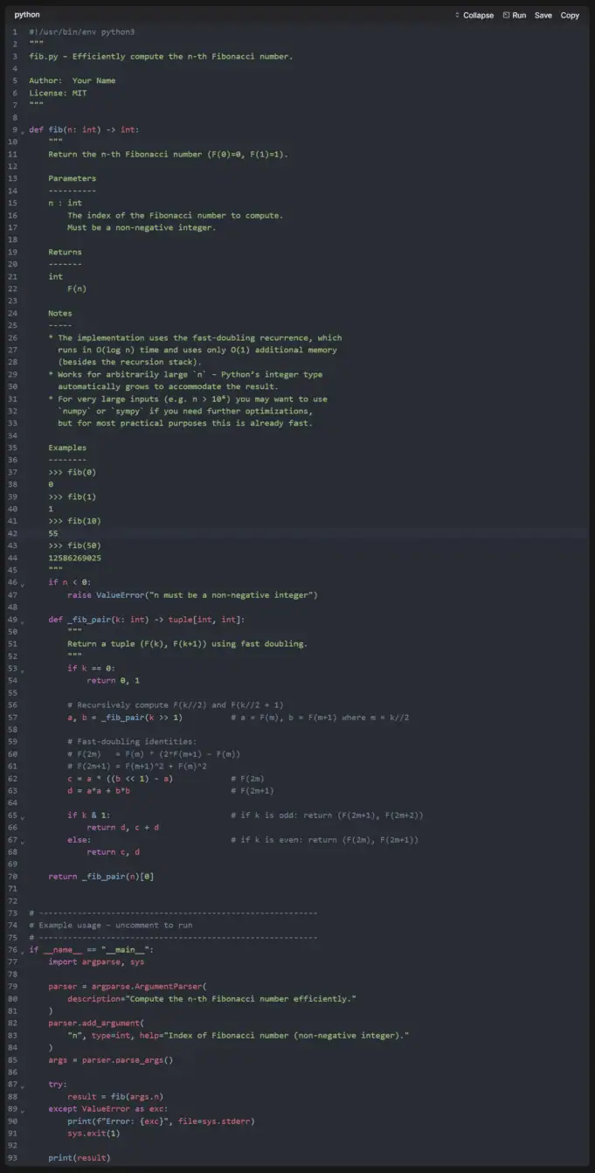The width and height of the screenshot is (595, 1173).
Task: Save the code snippet
Action: [543, 15]
